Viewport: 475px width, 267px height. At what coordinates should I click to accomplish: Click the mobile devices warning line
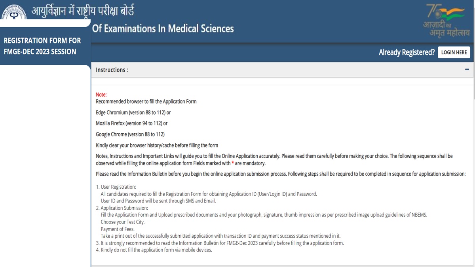click(x=154, y=250)
